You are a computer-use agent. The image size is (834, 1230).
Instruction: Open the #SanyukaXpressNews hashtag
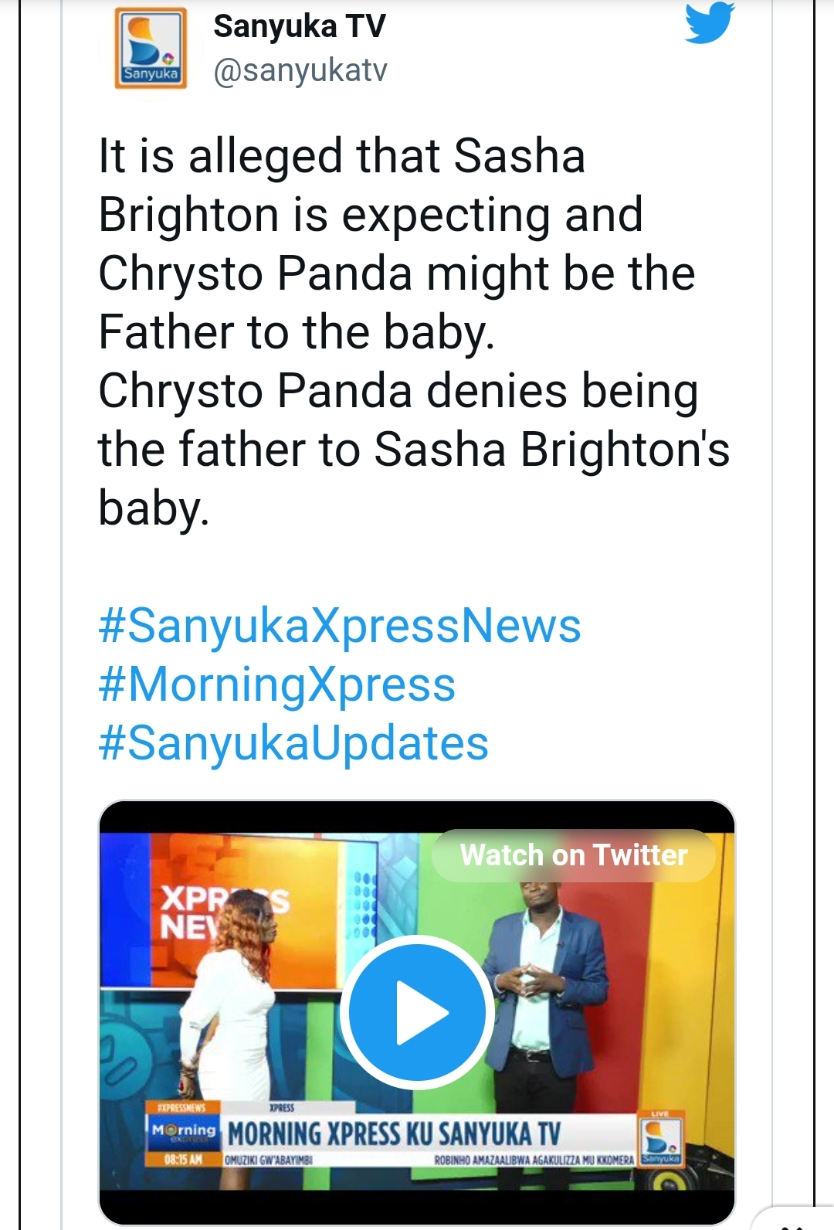click(340, 625)
